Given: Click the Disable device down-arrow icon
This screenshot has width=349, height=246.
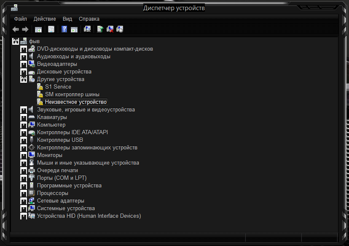Looking at the screenshot, I should pyautogui.click(x=120, y=29).
